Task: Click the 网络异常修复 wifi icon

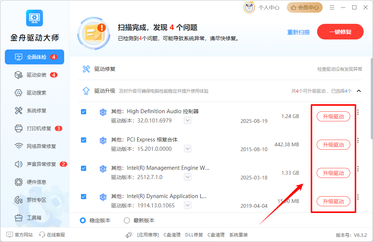Action: 19,146
